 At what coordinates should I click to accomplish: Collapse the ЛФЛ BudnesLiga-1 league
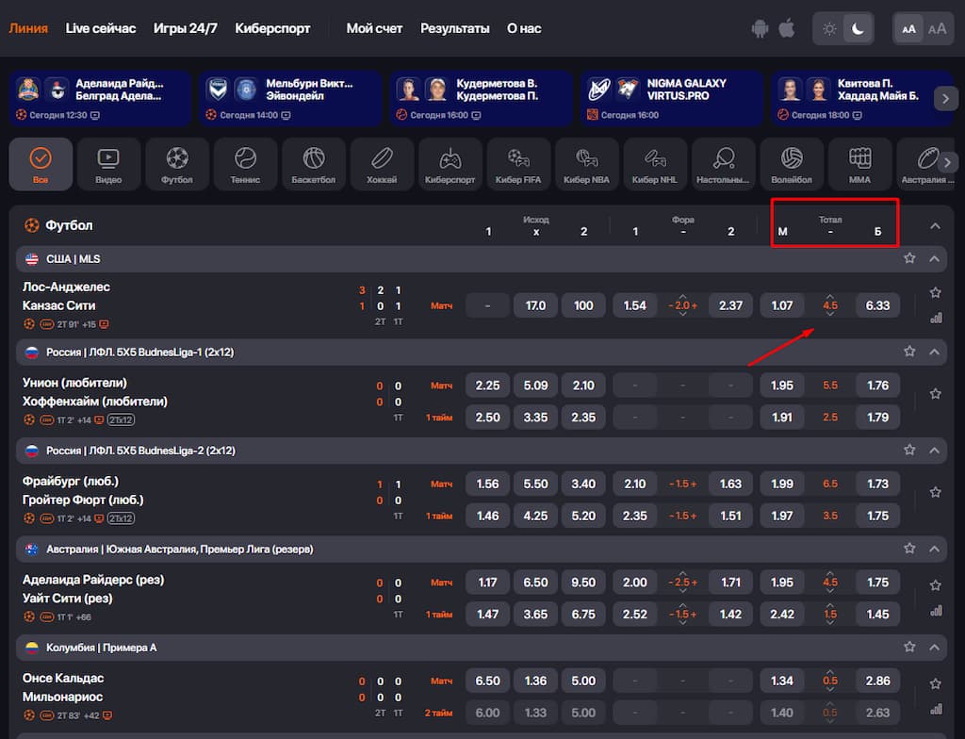tap(934, 352)
